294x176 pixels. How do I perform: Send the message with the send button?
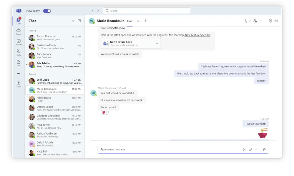265,149
